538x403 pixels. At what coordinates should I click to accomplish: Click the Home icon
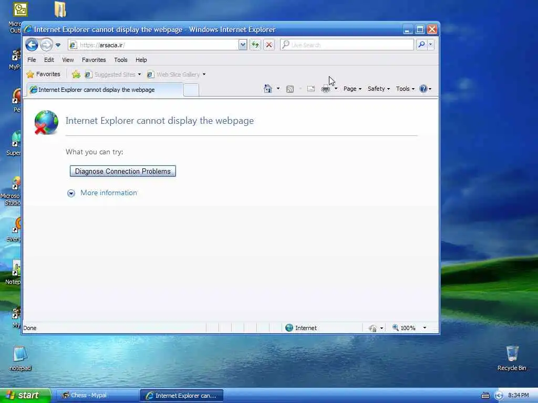(267, 89)
